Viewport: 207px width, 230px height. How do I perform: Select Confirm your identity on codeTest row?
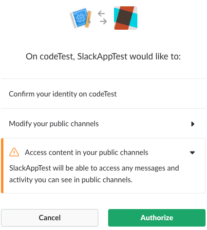[x=103, y=94]
